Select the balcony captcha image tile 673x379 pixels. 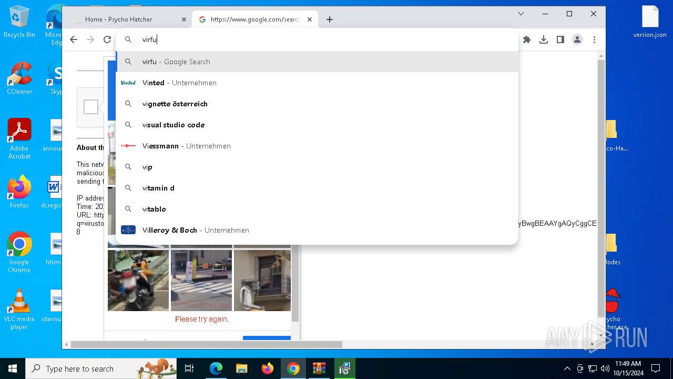tap(262, 281)
